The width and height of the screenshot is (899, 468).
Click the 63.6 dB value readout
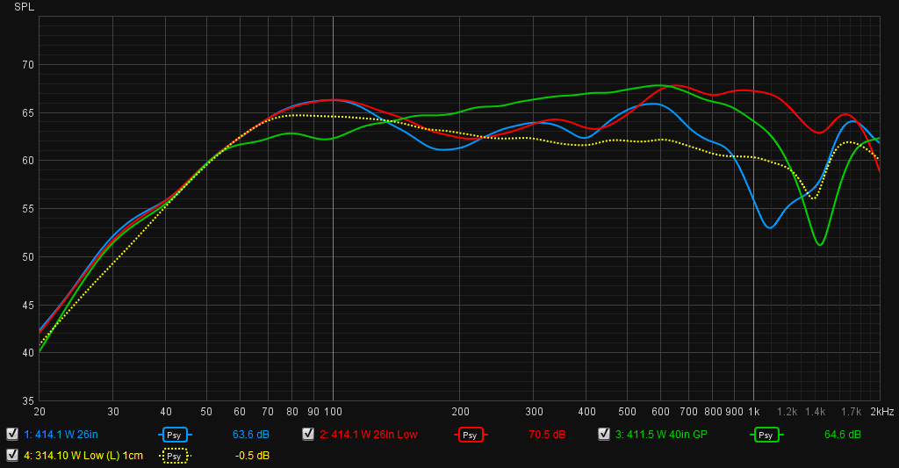point(251,435)
